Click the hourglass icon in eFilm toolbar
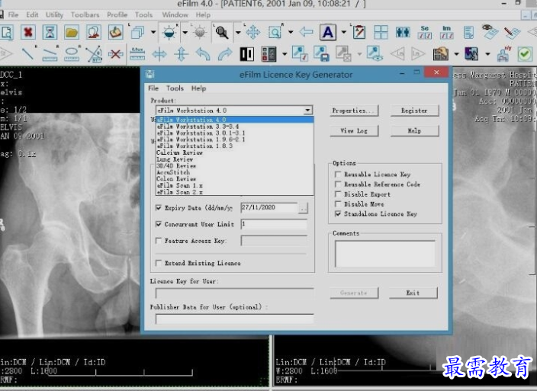This screenshot has height=391, width=537. (x=50, y=33)
